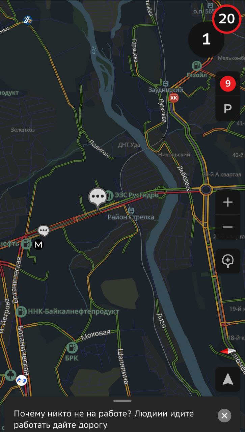Open the БРК gas station marker
Screen dimensions: 245x432
72,347
